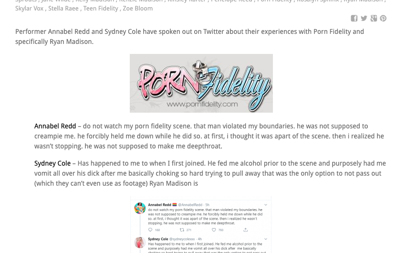
Task: Click the Twitter bird share icon
Action: coord(364,18)
